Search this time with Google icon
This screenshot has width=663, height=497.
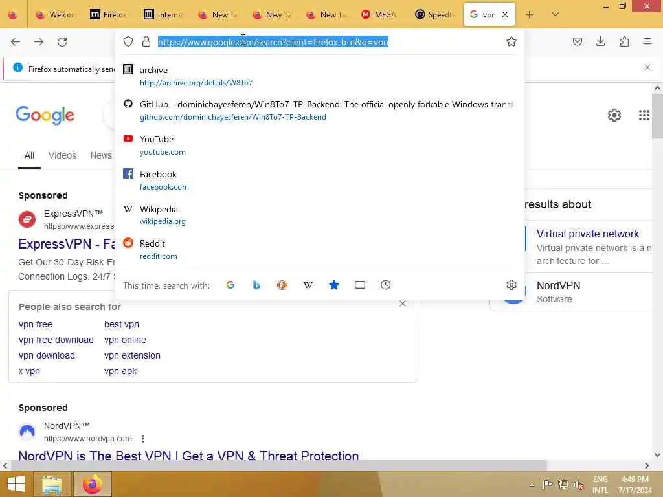(230, 285)
